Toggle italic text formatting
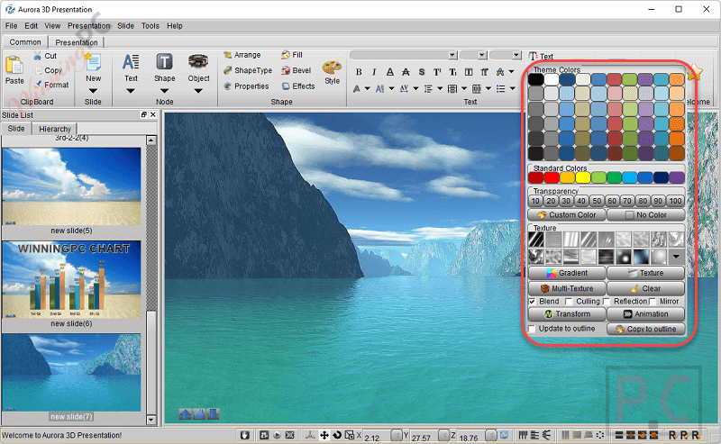721x444 pixels. pos(374,72)
